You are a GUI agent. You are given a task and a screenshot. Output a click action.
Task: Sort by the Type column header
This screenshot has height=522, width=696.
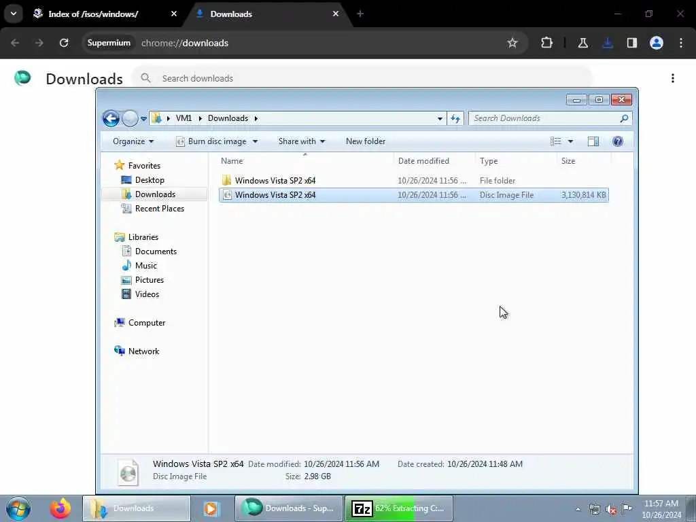point(516,160)
